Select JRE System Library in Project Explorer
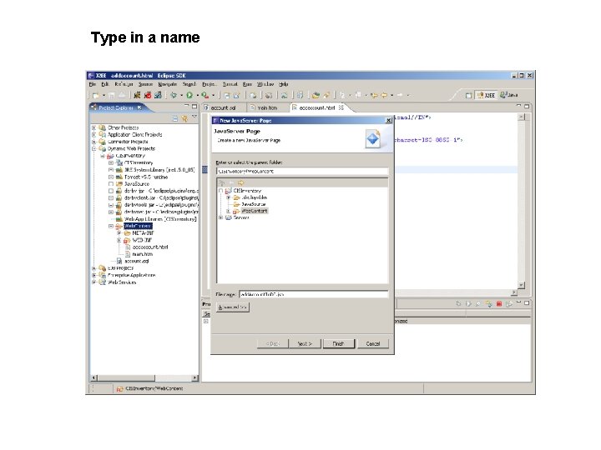The width and height of the screenshot is (601, 450). pyautogui.click(x=159, y=169)
